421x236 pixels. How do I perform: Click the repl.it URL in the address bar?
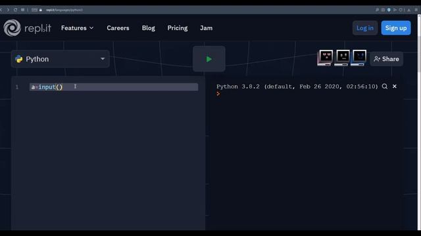pos(64,10)
